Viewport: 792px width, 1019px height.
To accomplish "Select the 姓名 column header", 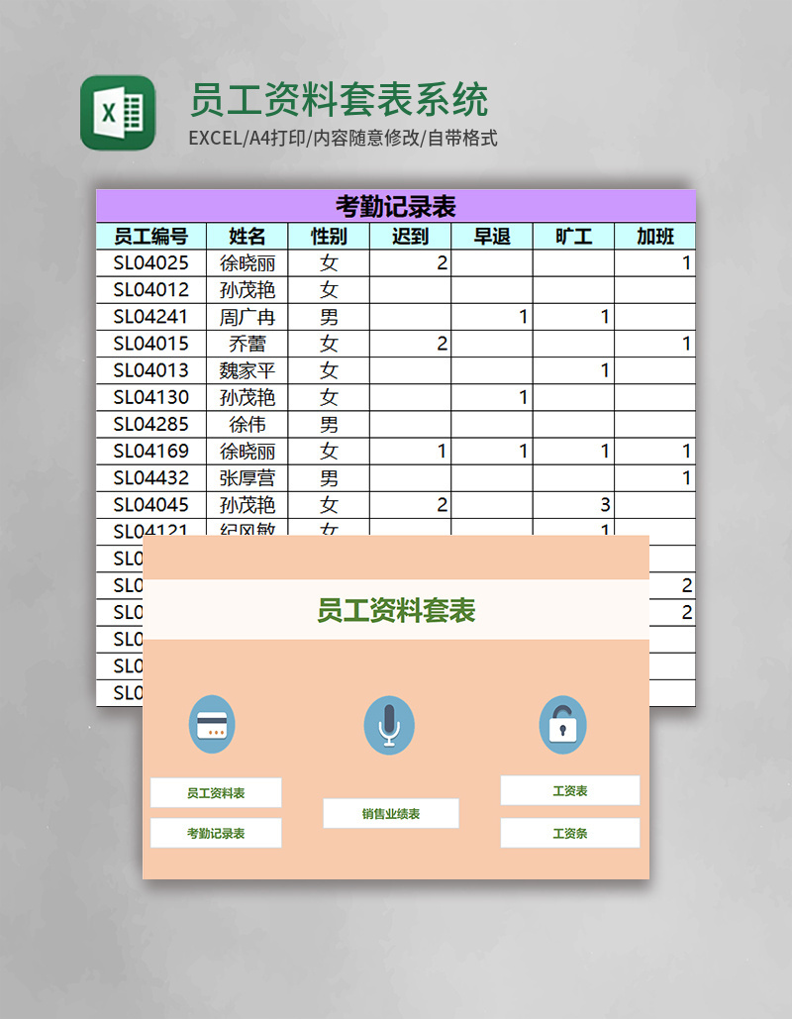I will point(247,237).
